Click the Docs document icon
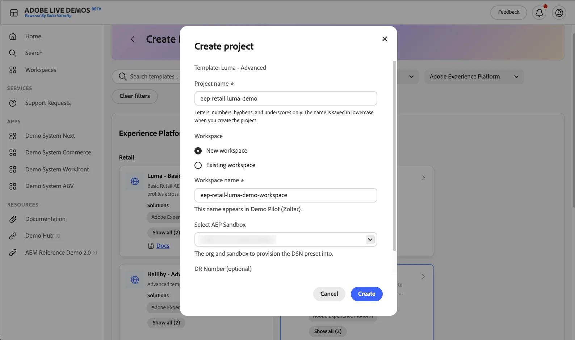This screenshot has width=575, height=340. pyautogui.click(x=151, y=246)
